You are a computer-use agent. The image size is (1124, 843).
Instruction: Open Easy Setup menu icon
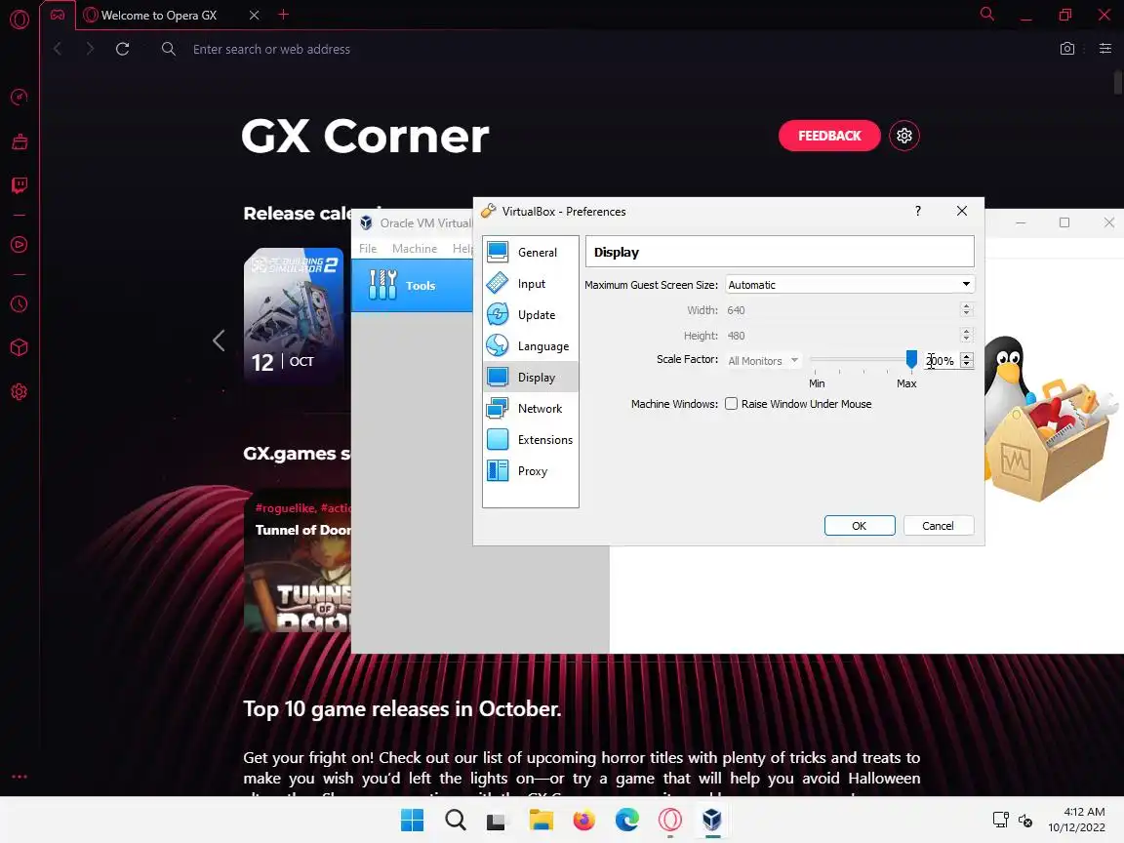1105,49
